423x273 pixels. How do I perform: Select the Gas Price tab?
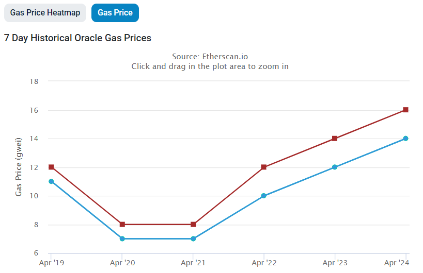(x=115, y=13)
